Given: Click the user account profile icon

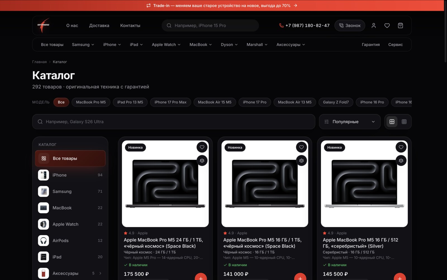Looking at the screenshot, I should 374,26.
